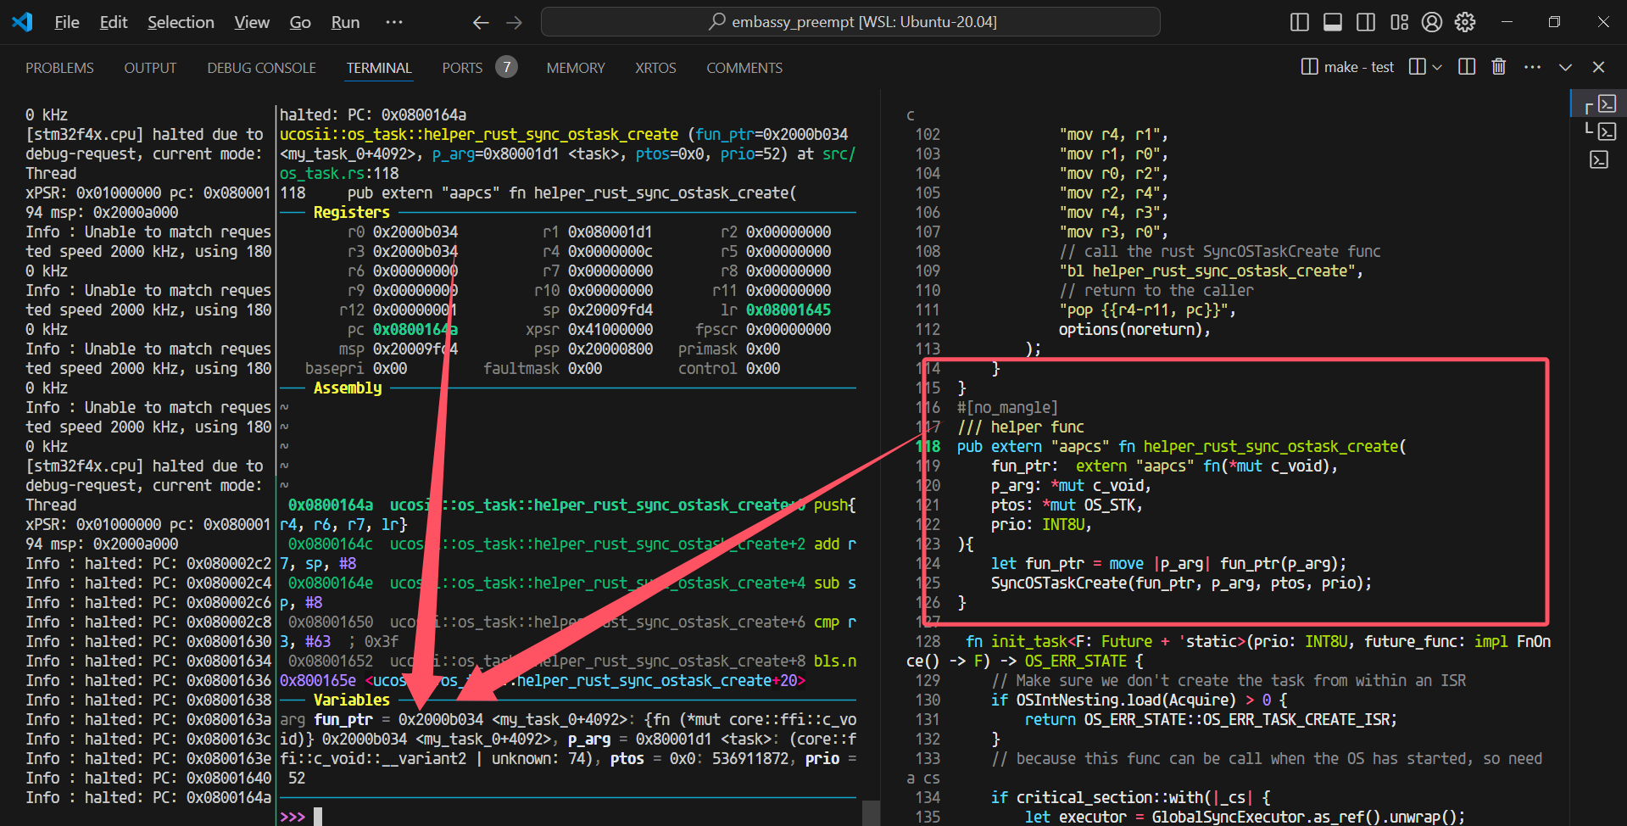Open the Manage settings gear
This screenshot has width=1627, height=826.
tap(1465, 22)
